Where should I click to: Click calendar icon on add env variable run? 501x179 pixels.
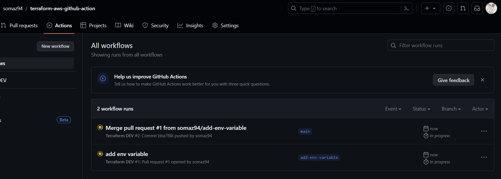(x=426, y=155)
